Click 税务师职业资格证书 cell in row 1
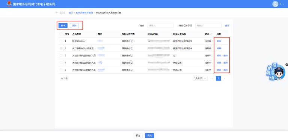This screenshot has height=140, width=288. [183, 41]
